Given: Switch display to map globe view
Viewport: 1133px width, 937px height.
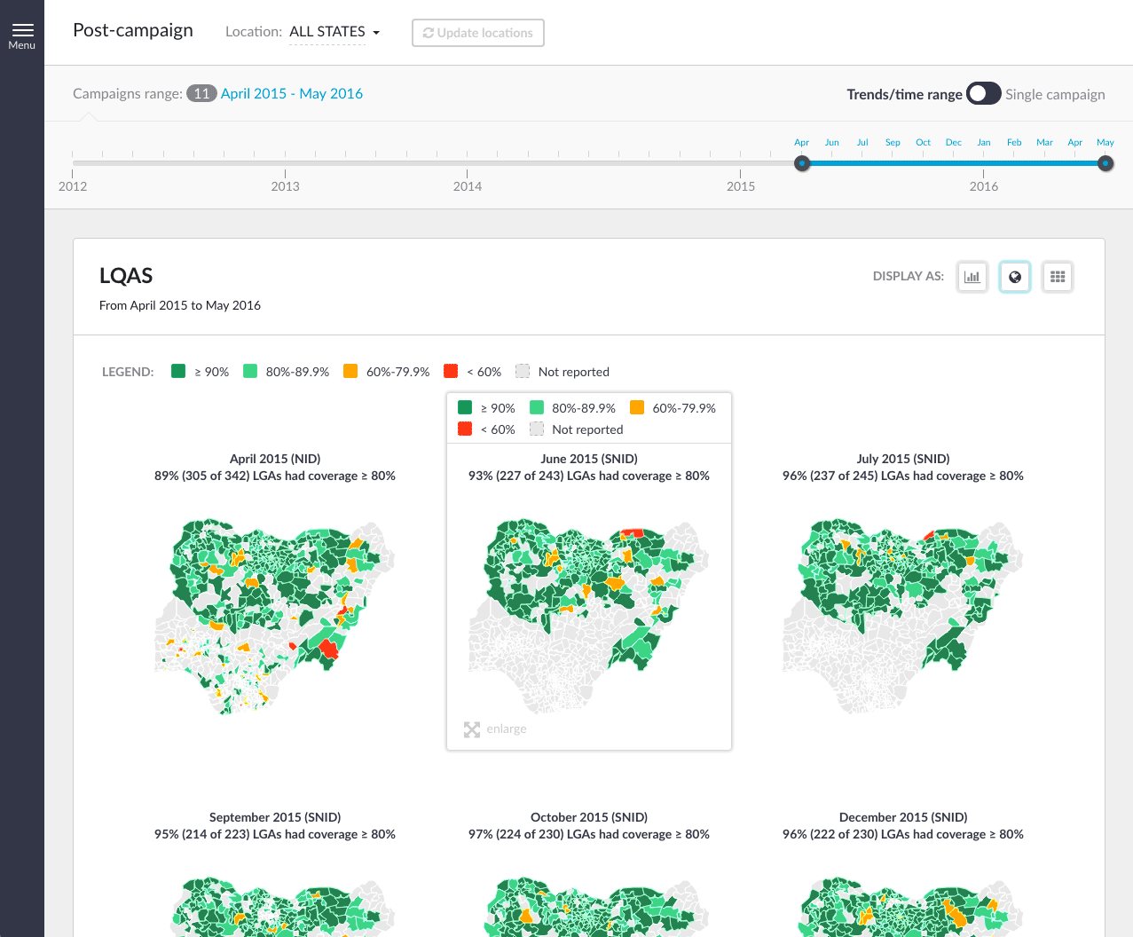Looking at the screenshot, I should (1015, 277).
